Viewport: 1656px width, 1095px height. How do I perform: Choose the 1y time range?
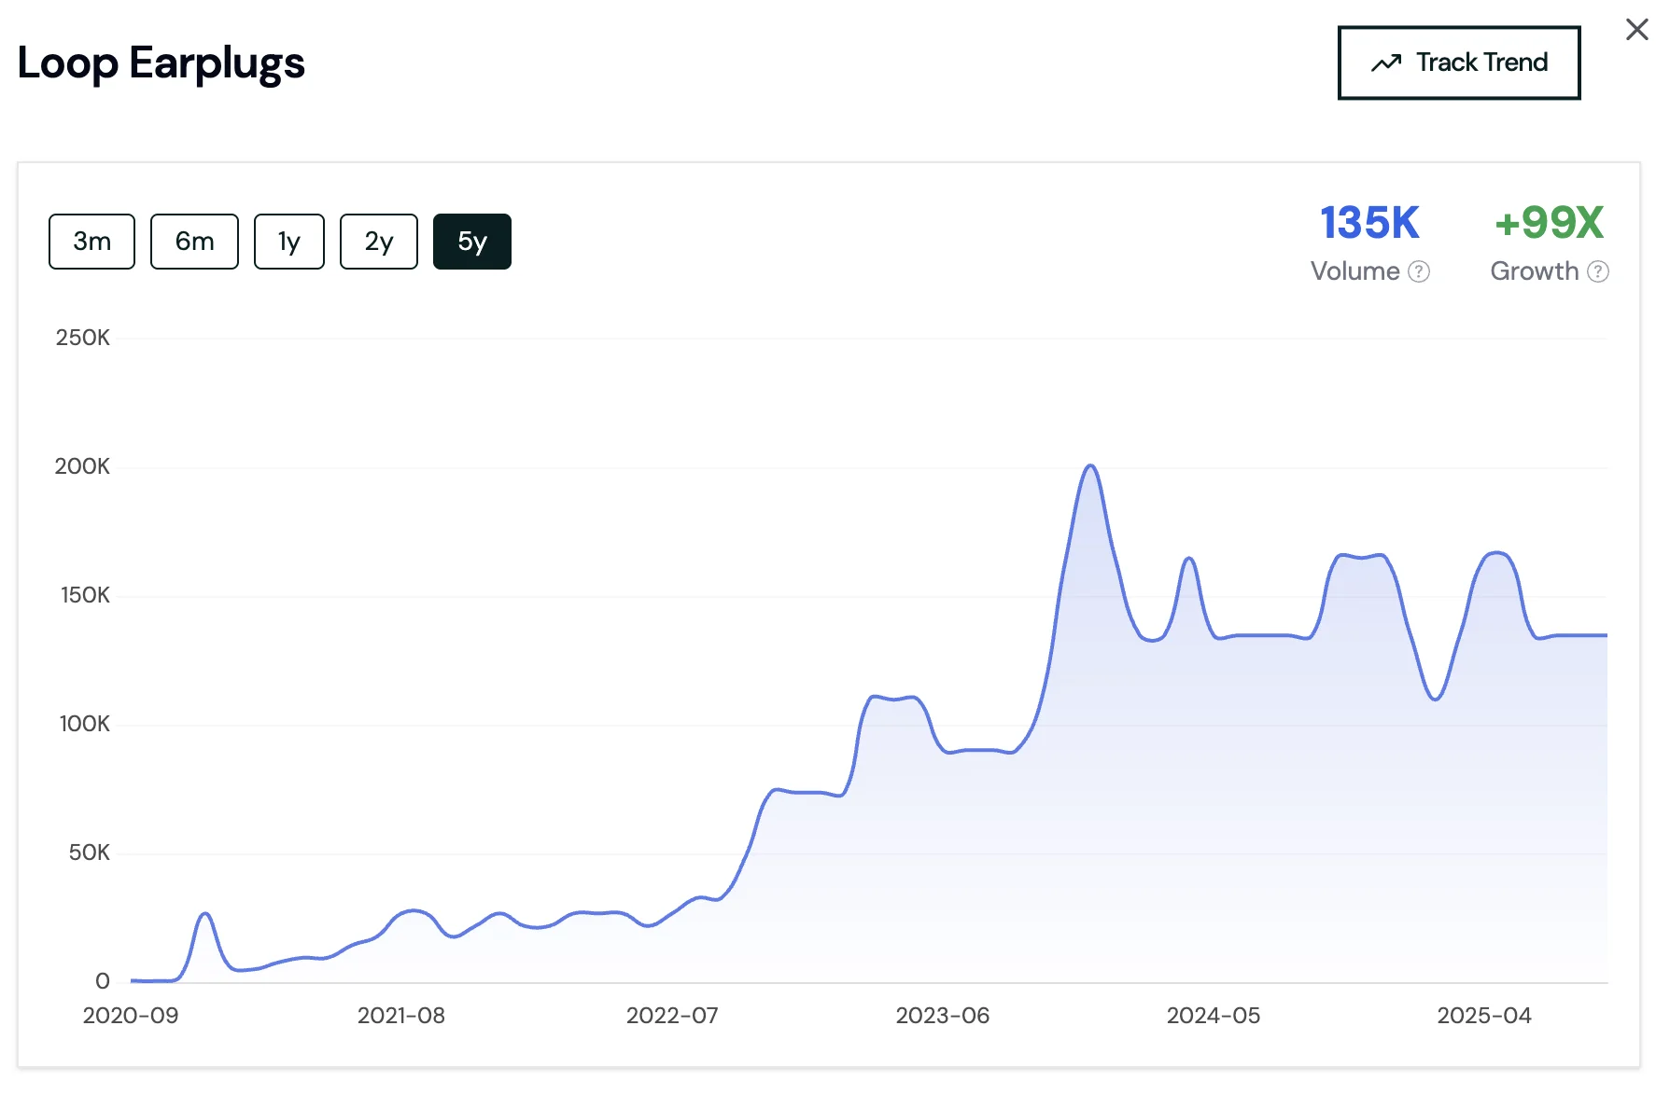289,242
